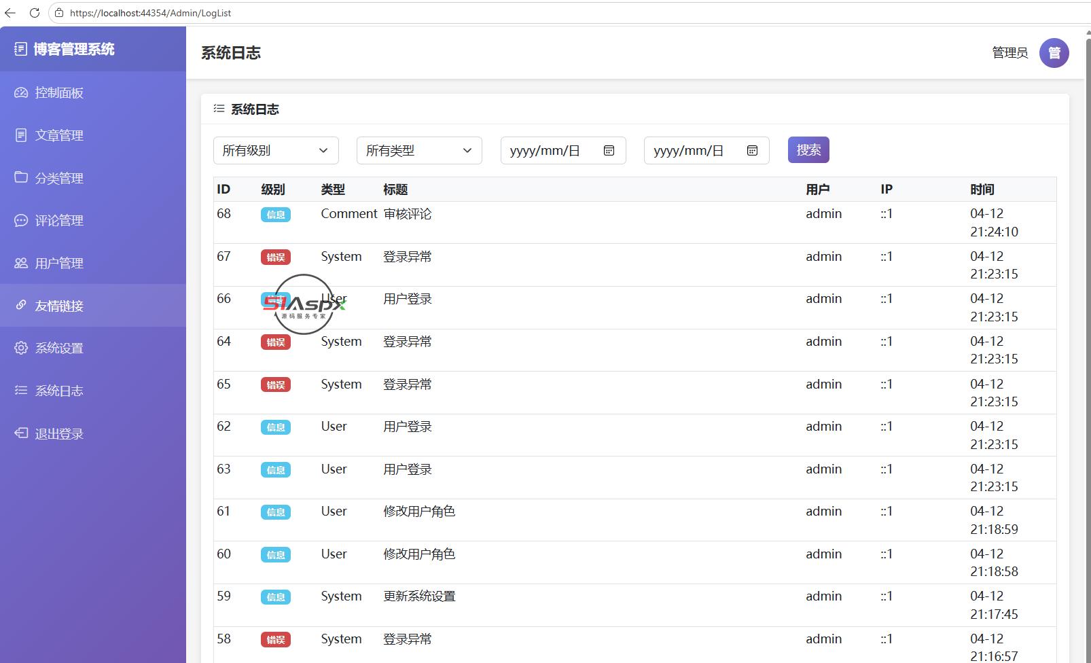Expand the 所有类型 type dropdown
Viewport: 1091px width, 663px height.
pyautogui.click(x=419, y=150)
